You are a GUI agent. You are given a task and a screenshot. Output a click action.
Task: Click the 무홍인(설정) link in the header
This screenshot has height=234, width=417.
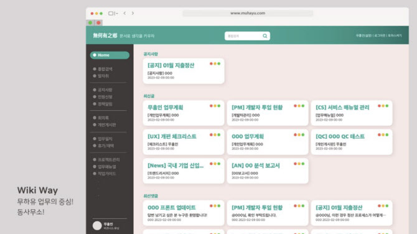point(364,35)
